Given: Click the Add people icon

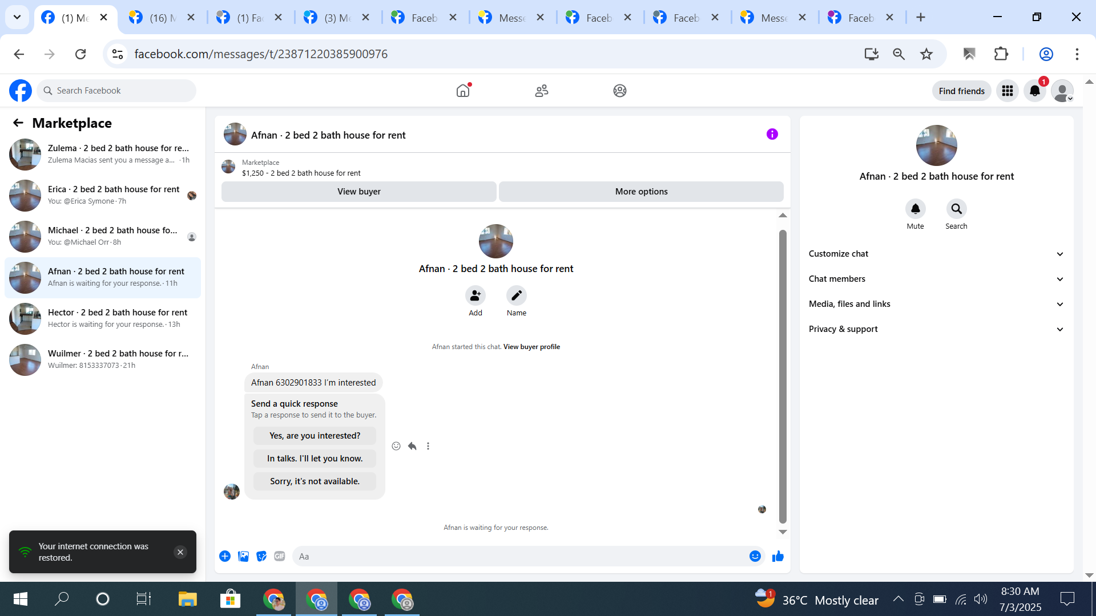Looking at the screenshot, I should 475,295.
